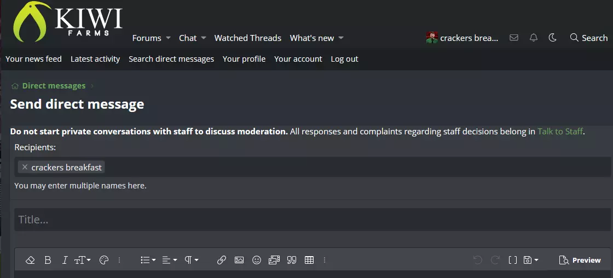The image size is (613, 278).
Task: Click the Quote icon
Action: (x=292, y=260)
